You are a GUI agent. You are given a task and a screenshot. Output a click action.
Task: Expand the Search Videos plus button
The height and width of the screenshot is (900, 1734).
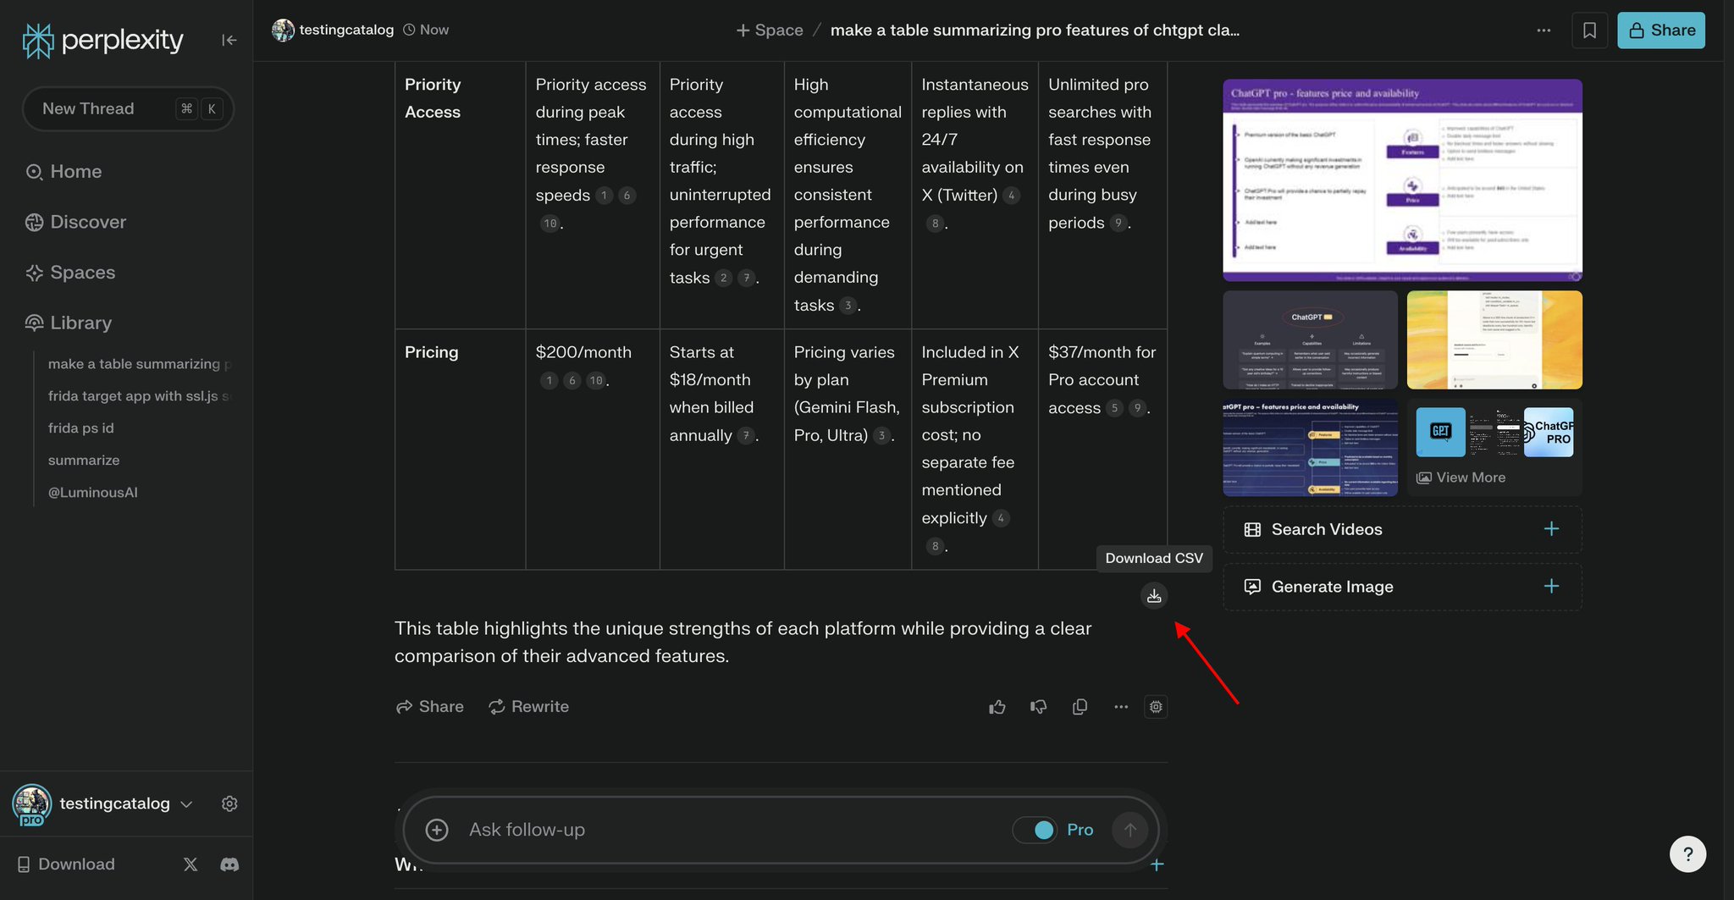(x=1551, y=529)
